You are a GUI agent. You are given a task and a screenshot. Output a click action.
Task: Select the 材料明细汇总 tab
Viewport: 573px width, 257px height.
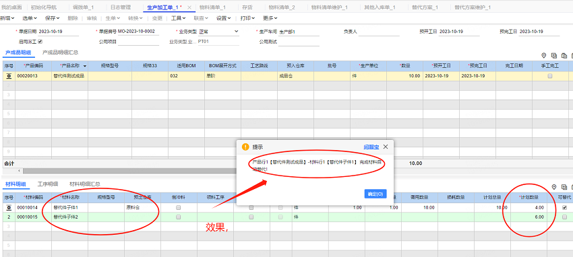pos(85,184)
